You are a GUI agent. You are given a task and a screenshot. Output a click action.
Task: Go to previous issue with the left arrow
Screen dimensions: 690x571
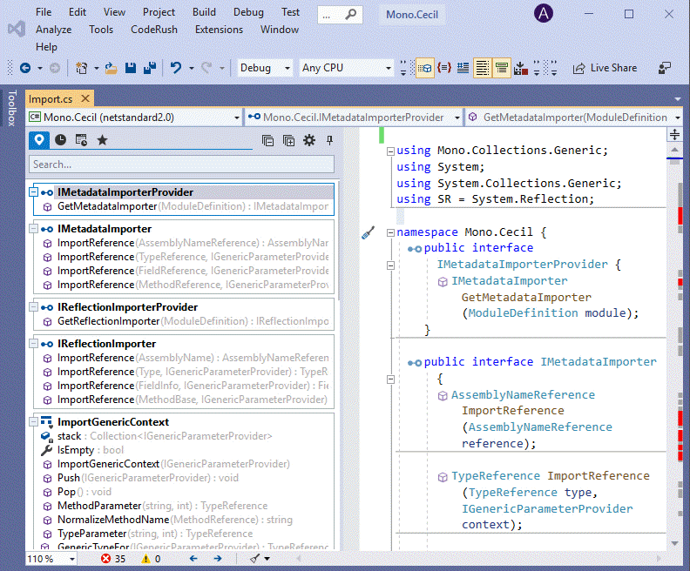click(x=193, y=559)
